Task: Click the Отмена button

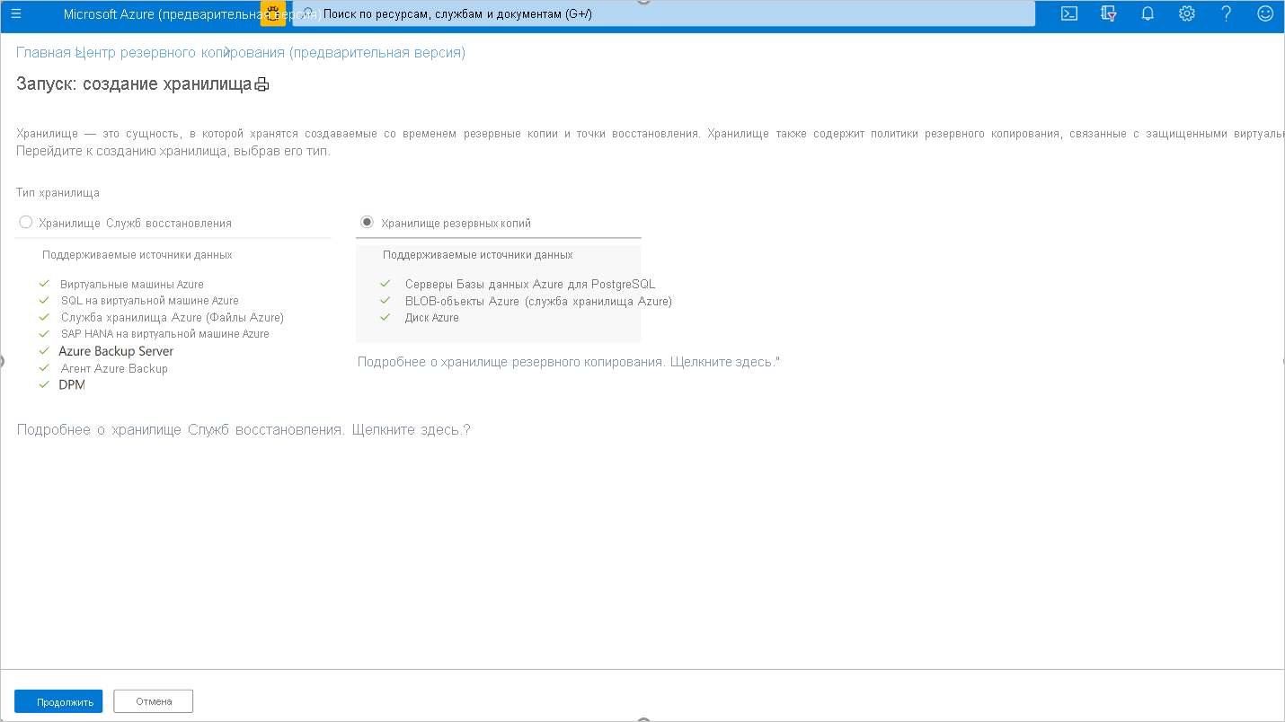Action: click(x=153, y=701)
